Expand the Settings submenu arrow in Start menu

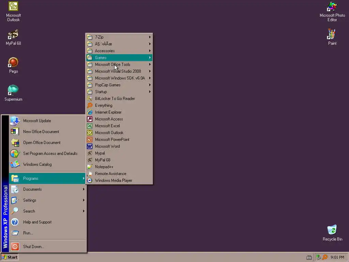pyautogui.click(x=84, y=200)
